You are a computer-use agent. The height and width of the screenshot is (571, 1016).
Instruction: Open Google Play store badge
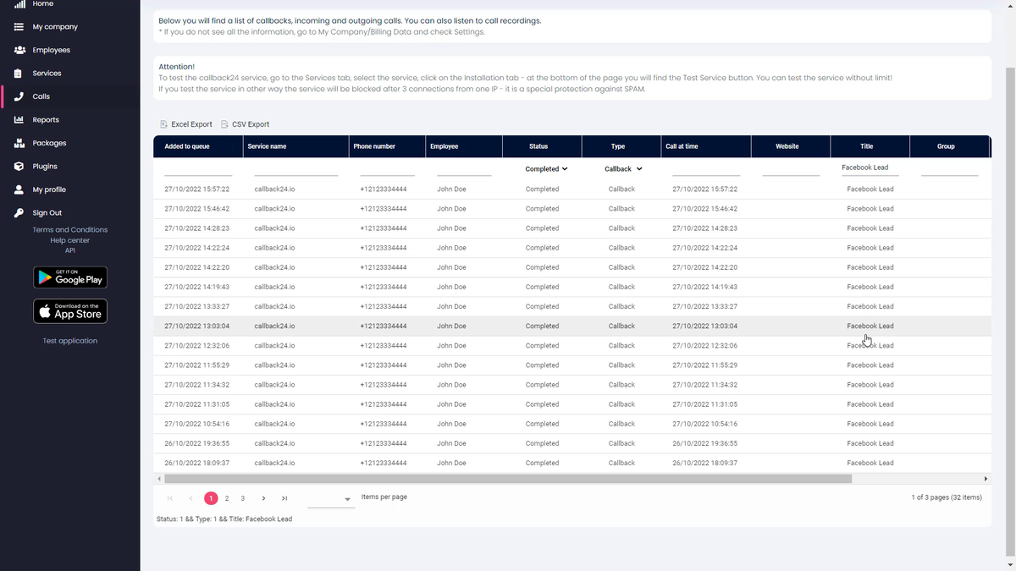point(70,277)
